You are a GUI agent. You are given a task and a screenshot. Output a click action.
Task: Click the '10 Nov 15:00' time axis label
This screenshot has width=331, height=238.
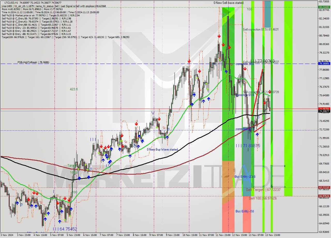190,235
